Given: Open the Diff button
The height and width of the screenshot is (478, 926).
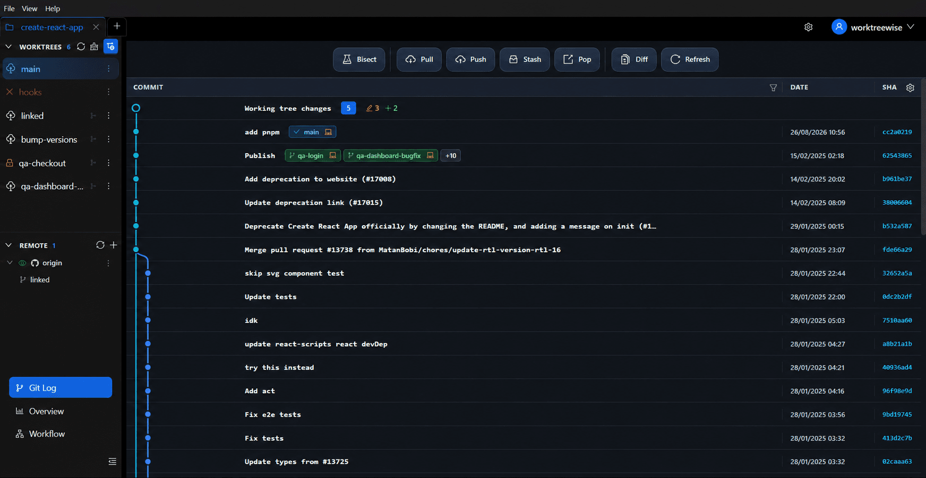Looking at the screenshot, I should (x=634, y=59).
